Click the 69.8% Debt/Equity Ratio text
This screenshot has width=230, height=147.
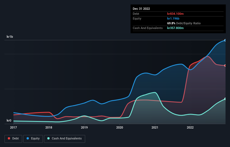pyautogui.click(x=184, y=23)
